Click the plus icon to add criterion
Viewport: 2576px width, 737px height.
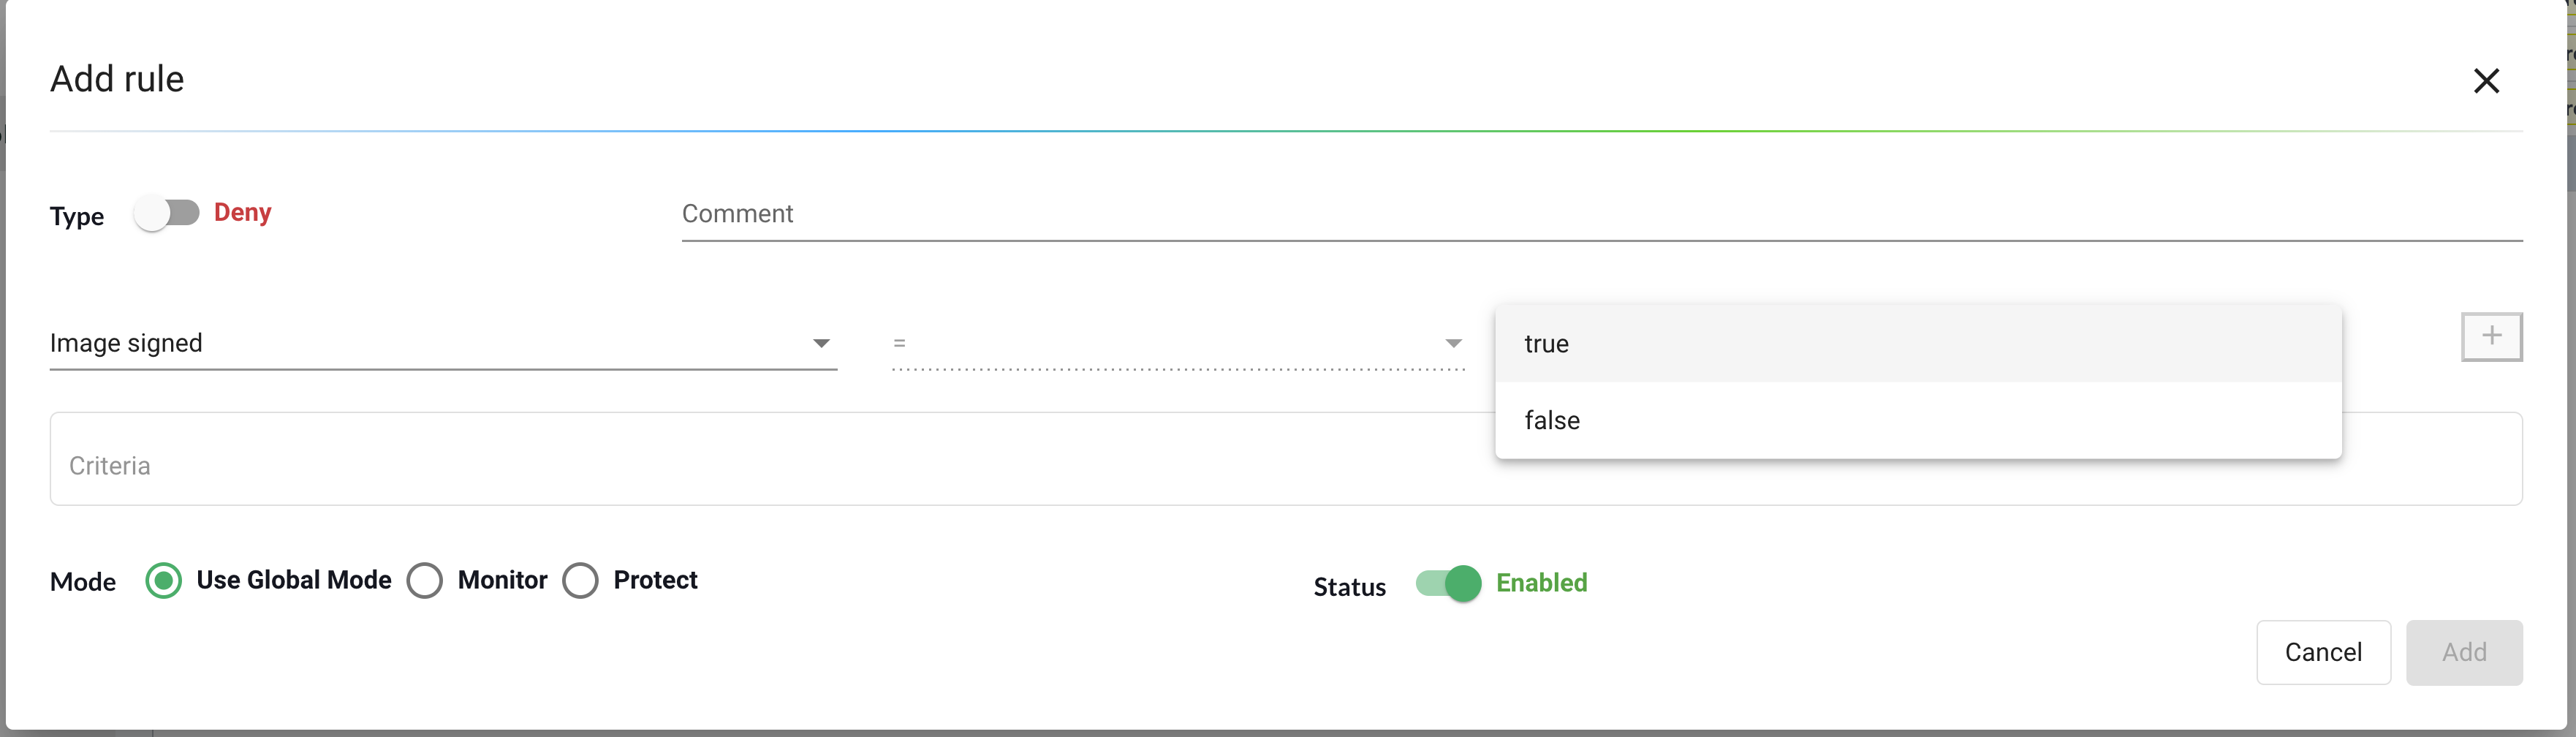tap(2490, 336)
